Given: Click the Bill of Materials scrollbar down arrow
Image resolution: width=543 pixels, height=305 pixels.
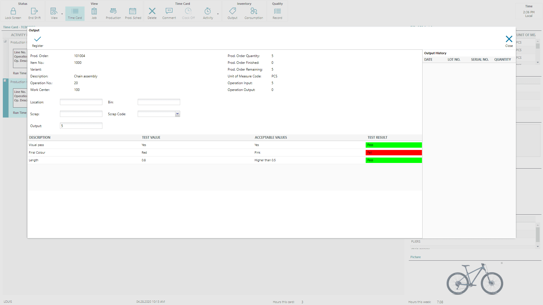Looking at the screenshot, I should click(538, 62).
